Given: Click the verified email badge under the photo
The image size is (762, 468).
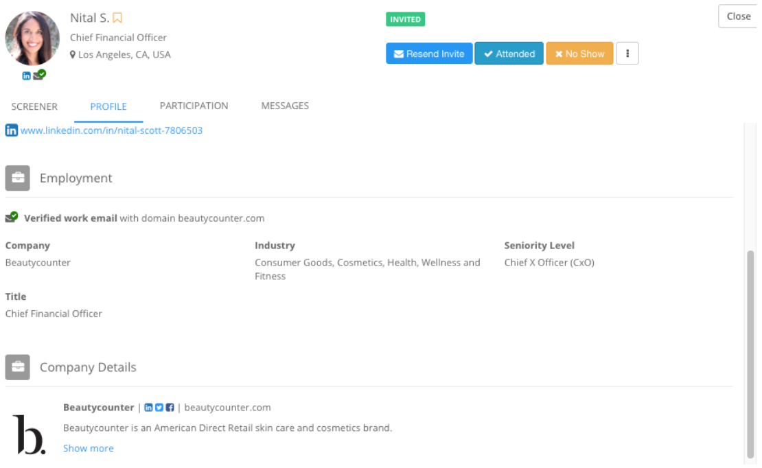Looking at the screenshot, I should pyautogui.click(x=40, y=75).
